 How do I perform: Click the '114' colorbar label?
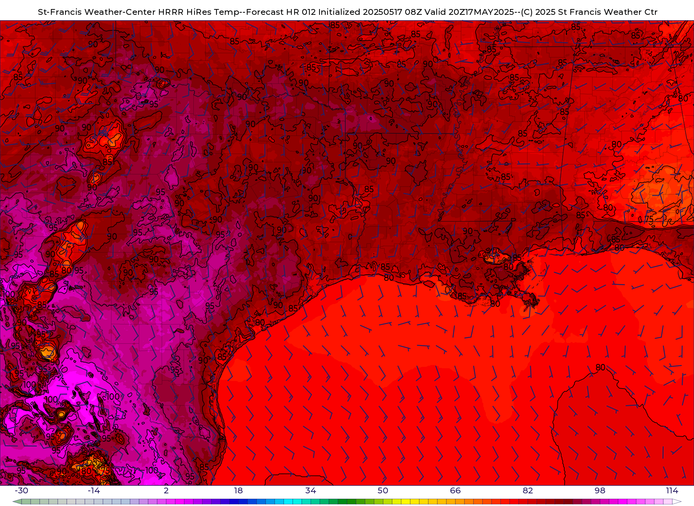[x=672, y=490]
